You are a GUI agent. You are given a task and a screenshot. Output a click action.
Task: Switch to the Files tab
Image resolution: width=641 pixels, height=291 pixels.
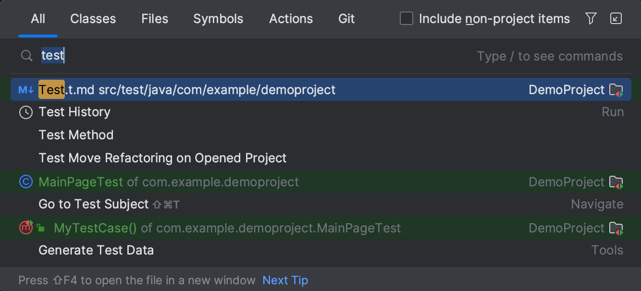click(x=155, y=19)
